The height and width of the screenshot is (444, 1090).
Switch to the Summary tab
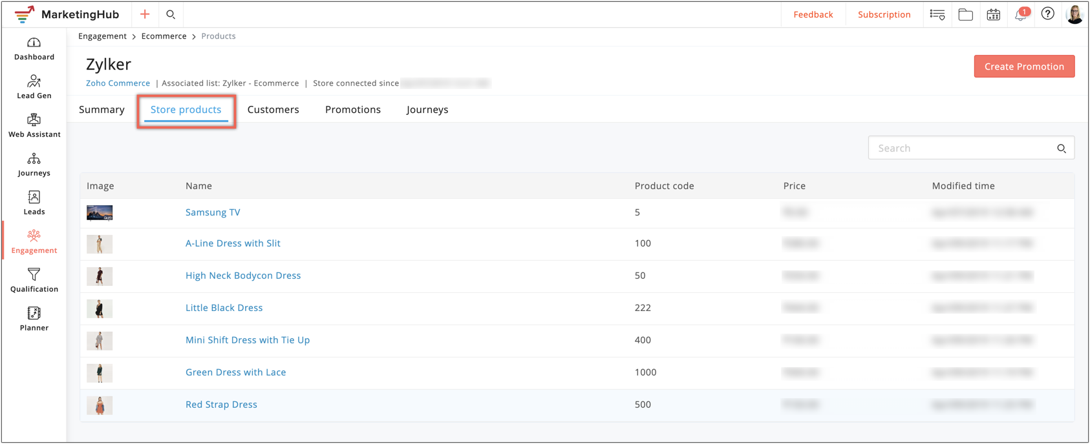102,110
